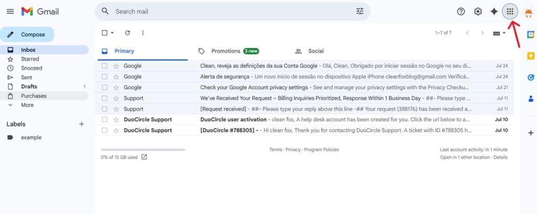
Task: Open the Settings gear icon
Action: [478, 12]
